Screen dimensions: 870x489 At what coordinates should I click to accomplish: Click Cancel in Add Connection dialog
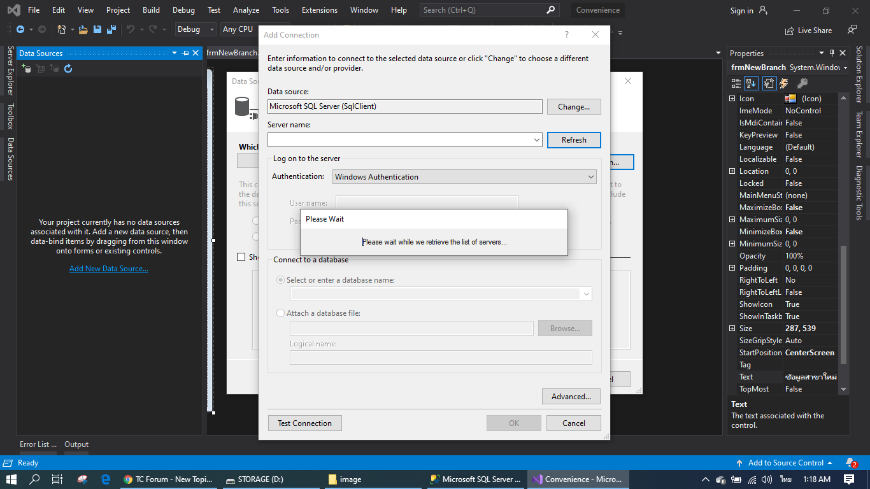tap(574, 423)
